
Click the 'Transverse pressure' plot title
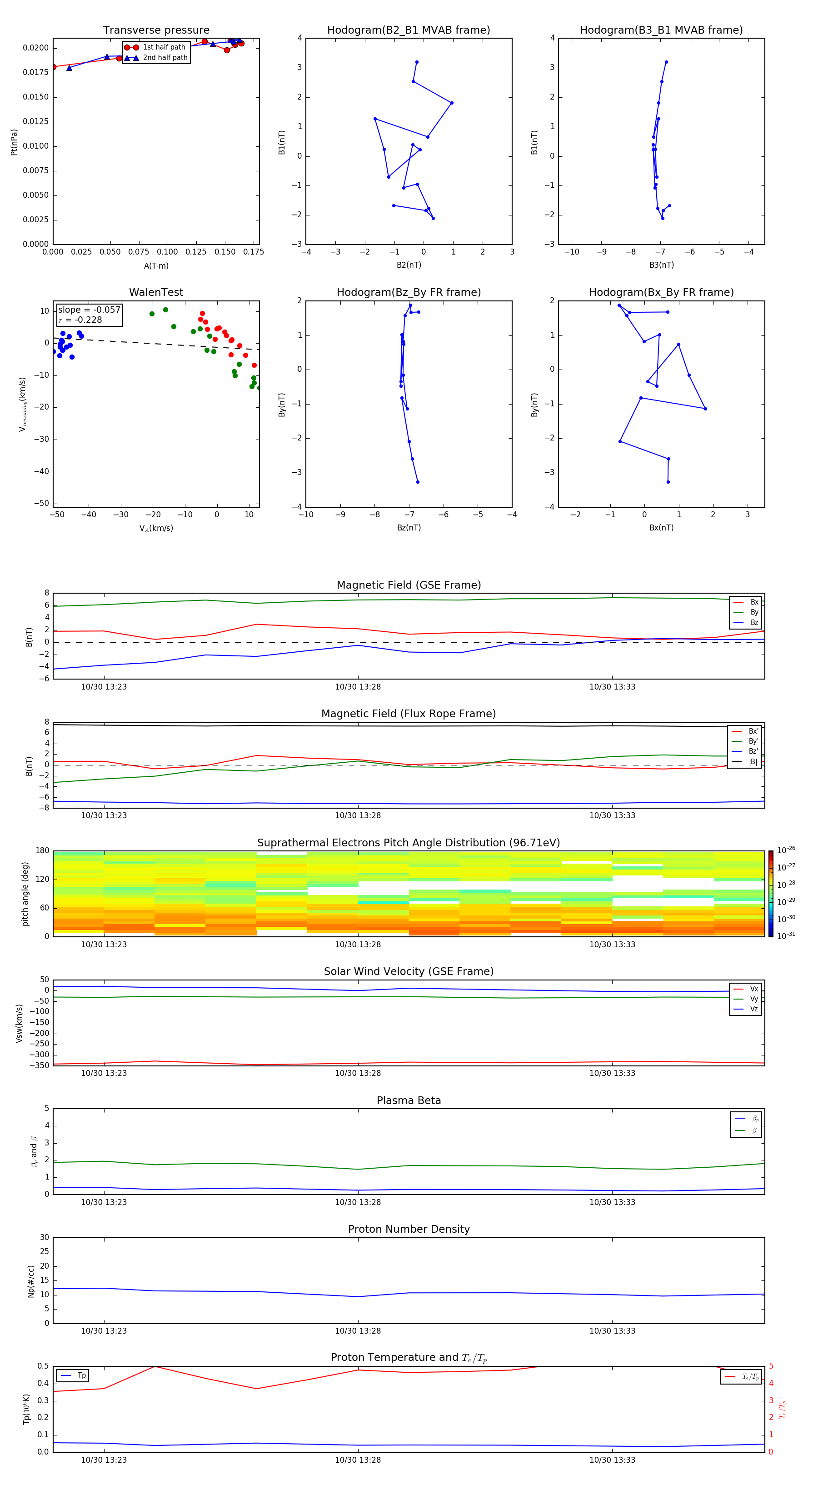pyautogui.click(x=156, y=30)
